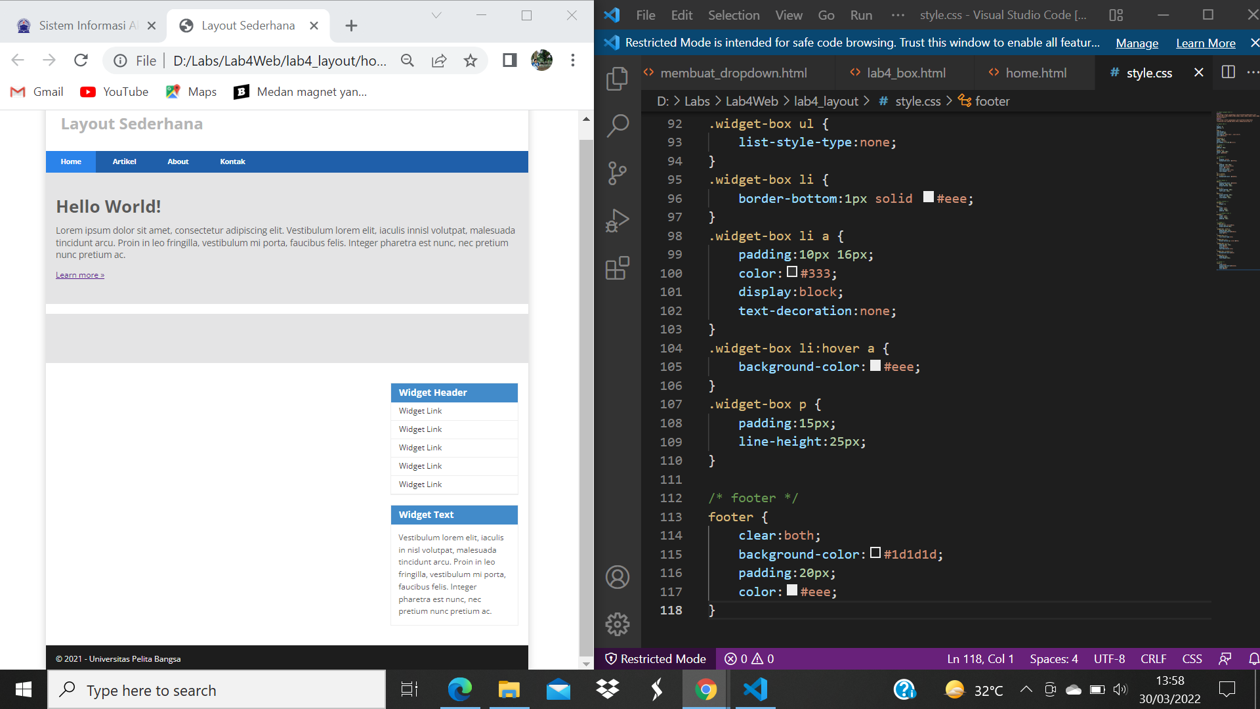
Task: Expand hidden icons in the system tray
Action: pos(1026,689)
